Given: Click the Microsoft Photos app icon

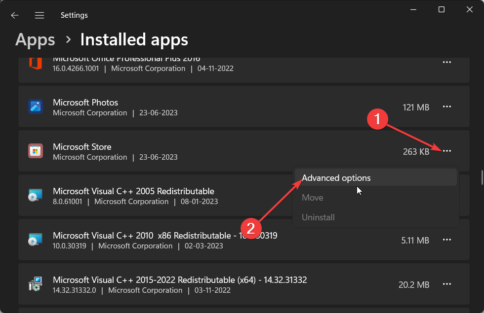Looking at the screenshot, I should pos(36,107).
